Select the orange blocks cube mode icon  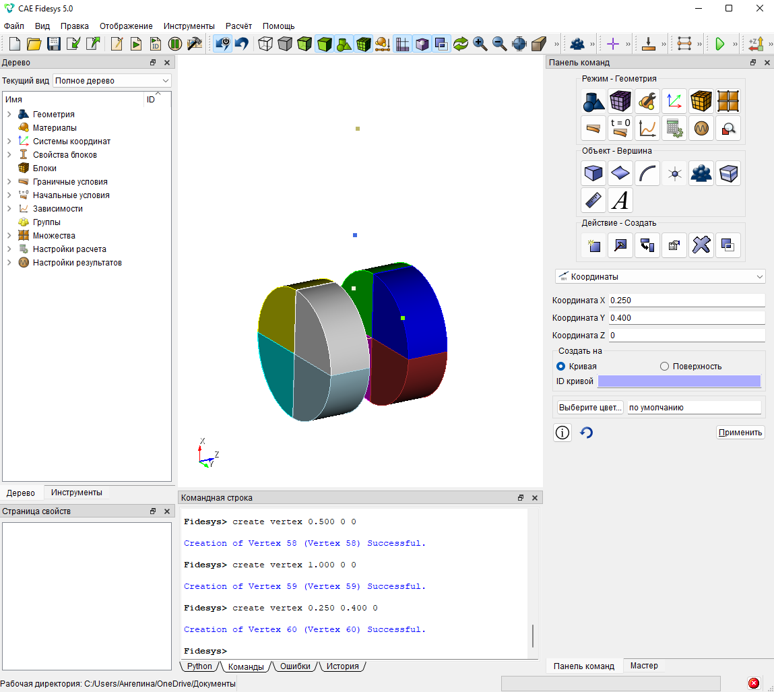[x=701, y=101]
